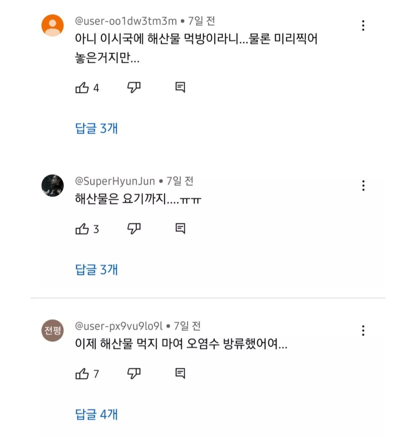This screenshot has height=438, width=415.
Task: Dislike the @SuperHyunJun comment
Action: [134, 229]
